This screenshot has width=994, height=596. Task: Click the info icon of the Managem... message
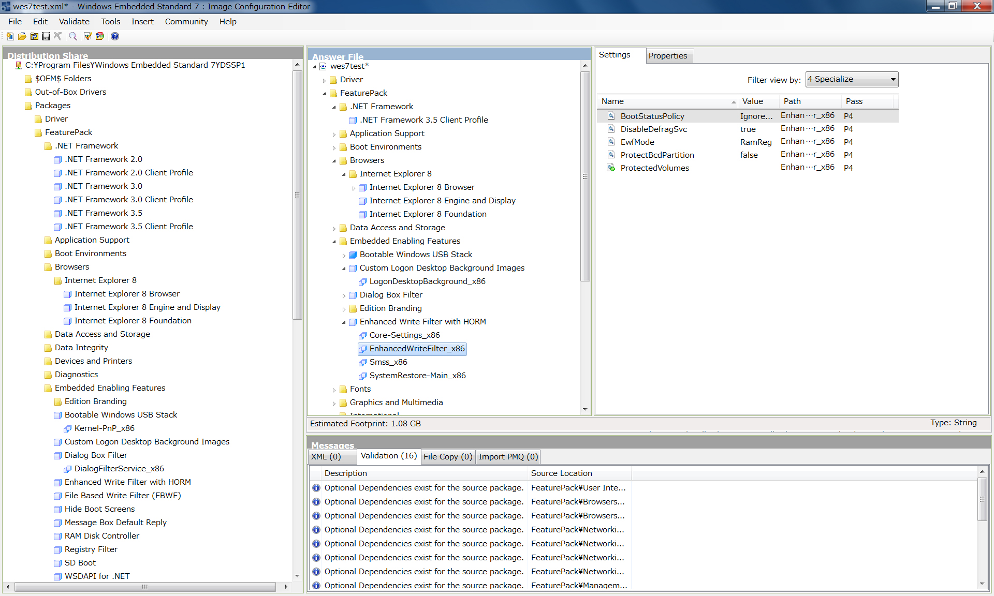[316, 586]
